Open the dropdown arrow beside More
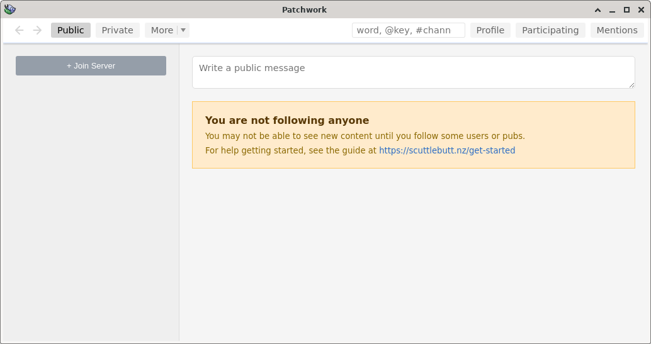The width and height of the screenshot is (651, 344). pos(183,30)
